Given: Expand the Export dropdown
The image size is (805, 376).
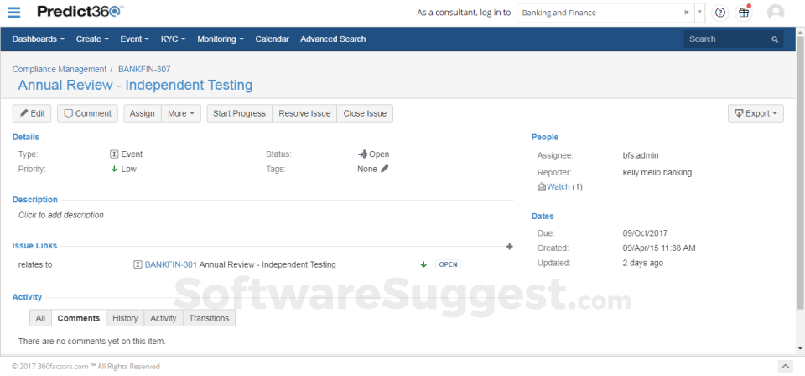Looking at the screenshot, I should (x=756, y=113).
